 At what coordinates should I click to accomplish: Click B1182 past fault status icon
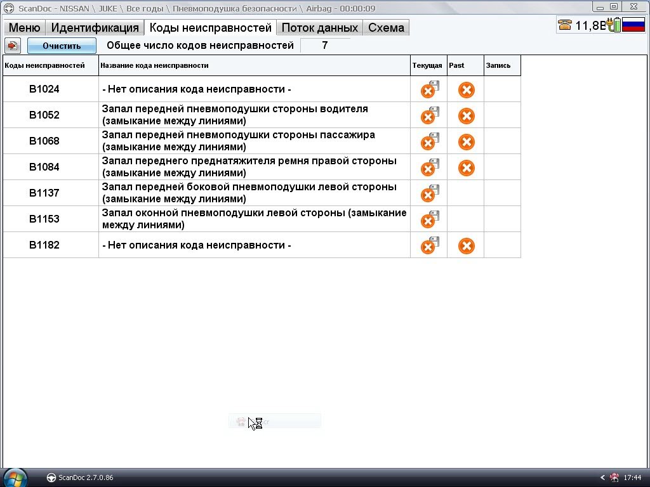(467, 246)
